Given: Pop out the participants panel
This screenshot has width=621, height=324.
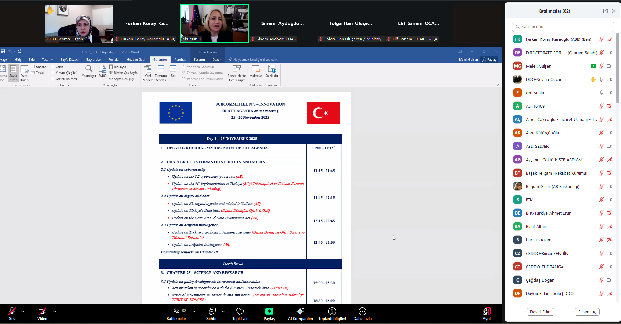Looking at the screenshot, I should coord(605,11).
